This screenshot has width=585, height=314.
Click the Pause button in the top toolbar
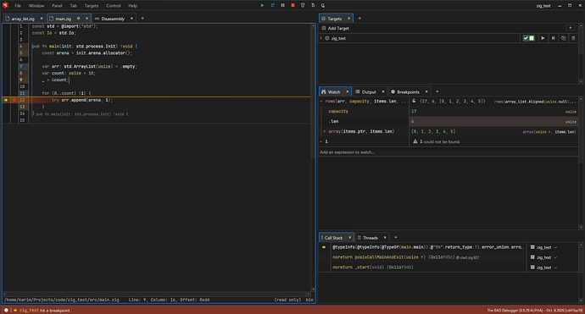pos(283,5)
